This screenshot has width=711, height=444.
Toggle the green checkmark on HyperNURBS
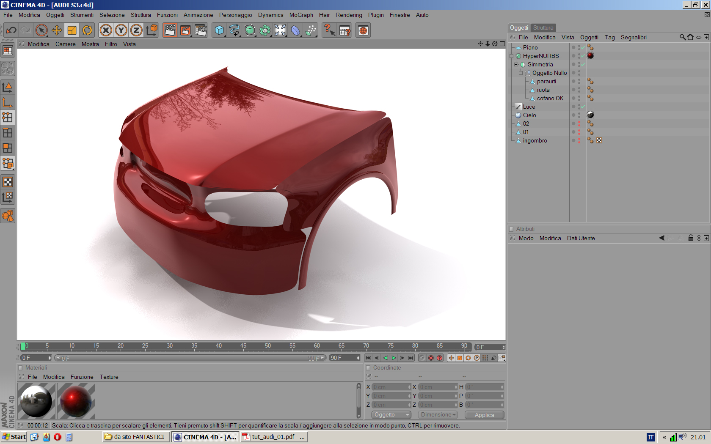pos(584,56)
